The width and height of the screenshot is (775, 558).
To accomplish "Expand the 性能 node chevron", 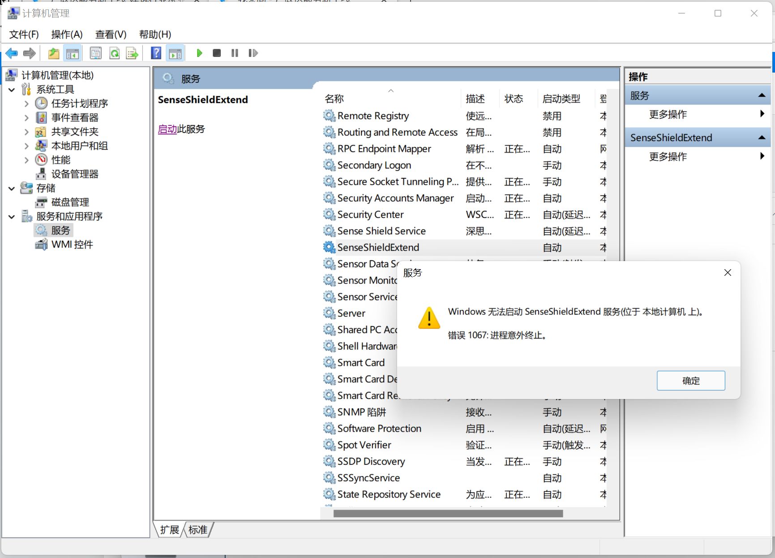I will (x=26, y=160).
